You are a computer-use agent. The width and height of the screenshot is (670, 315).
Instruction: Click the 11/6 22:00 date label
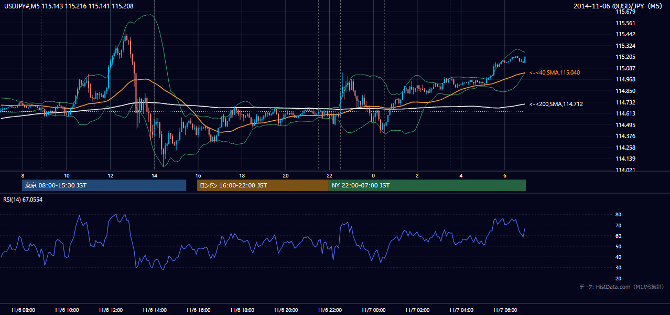329,310
